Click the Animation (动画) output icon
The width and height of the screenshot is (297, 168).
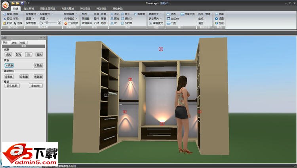coord(168,14)
